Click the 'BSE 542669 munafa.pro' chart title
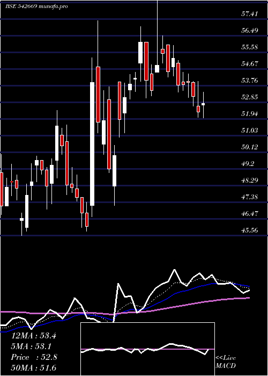 [36, 6]
